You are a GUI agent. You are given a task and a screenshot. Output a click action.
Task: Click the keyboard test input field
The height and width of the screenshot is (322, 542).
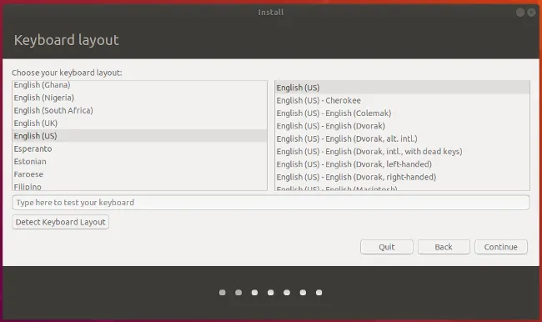pos(271,203)
